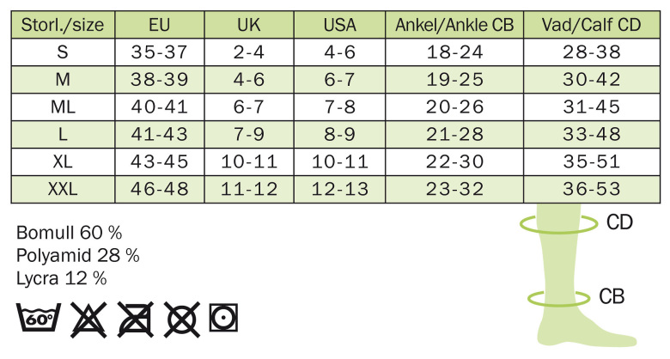The image size is (670, 359).
Task: Click the Polyamid 28 % text
Action: [x=78, y=255]
